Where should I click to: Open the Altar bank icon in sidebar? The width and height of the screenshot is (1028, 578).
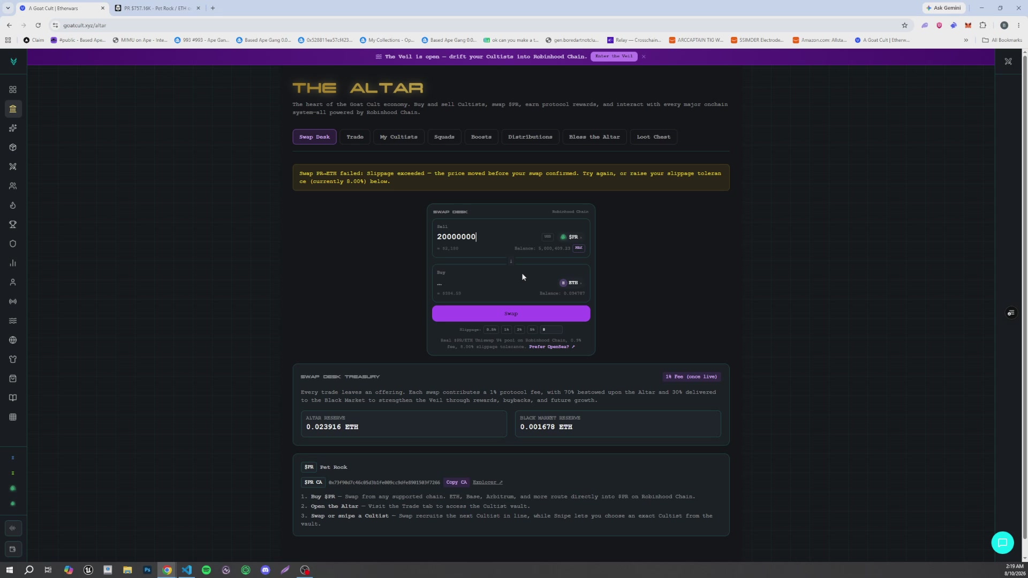(13, 109)
